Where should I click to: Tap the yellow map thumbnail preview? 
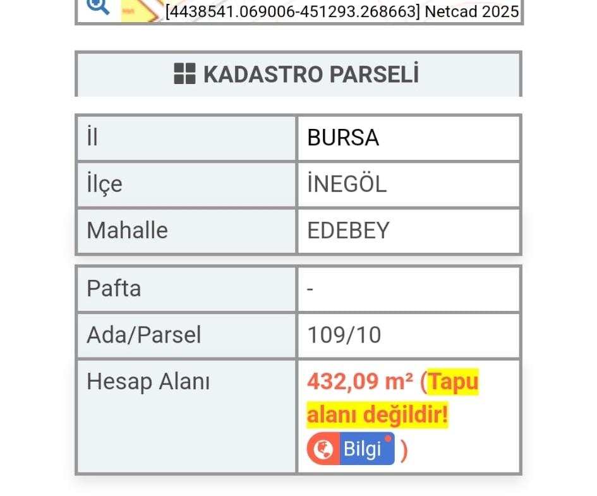tap(141, 11)
